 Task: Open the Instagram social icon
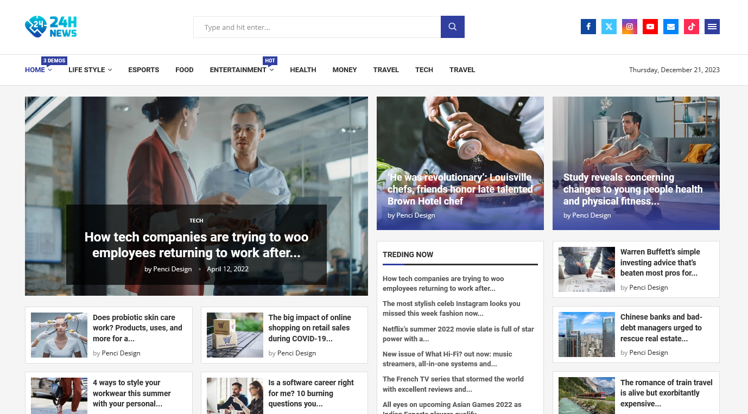(x=630, y=27)
